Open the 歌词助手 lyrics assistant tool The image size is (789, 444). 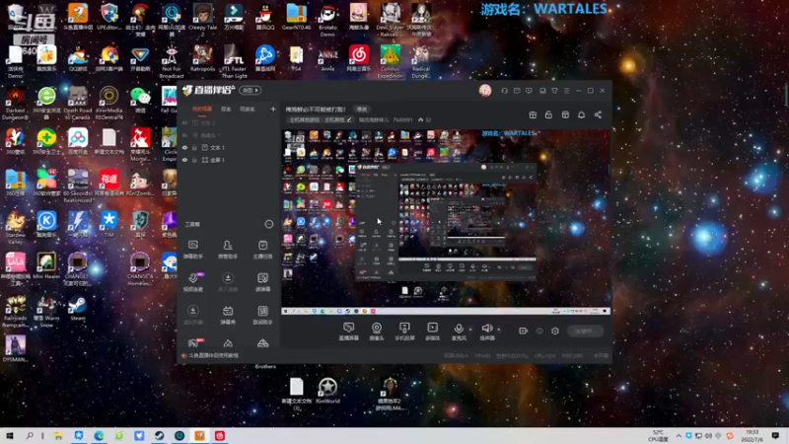coord(262,315)
